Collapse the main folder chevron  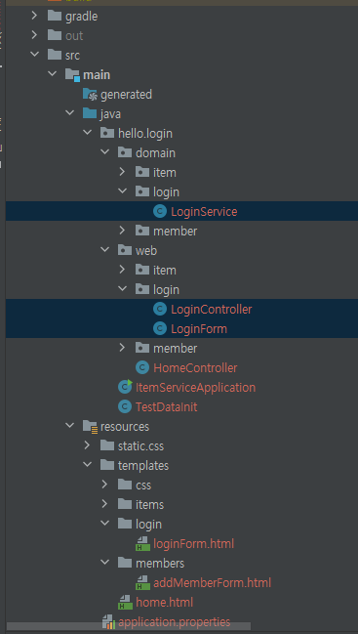click(x=52, y=74)
